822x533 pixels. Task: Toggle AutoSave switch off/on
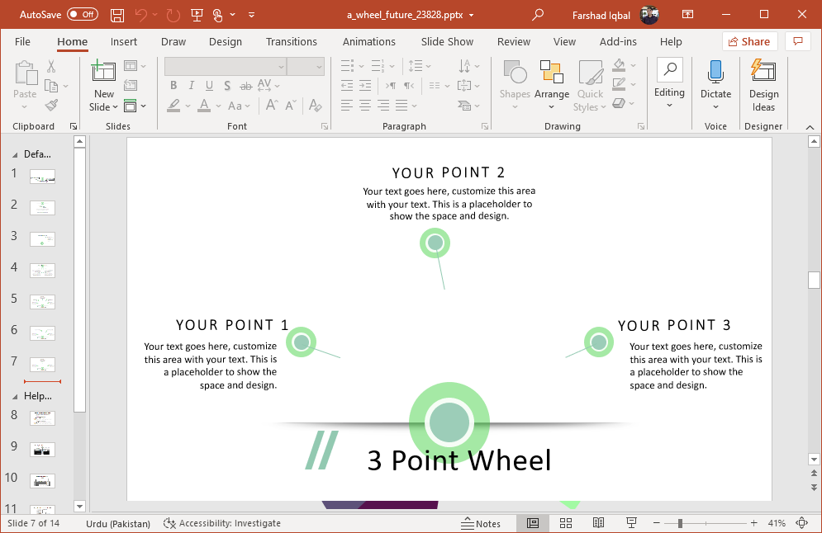pyautogui.click(x=82, y=15)
